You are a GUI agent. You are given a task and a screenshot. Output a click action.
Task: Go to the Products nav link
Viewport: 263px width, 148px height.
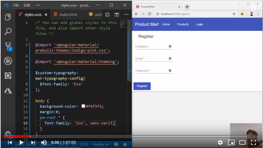tap(183, 24)
